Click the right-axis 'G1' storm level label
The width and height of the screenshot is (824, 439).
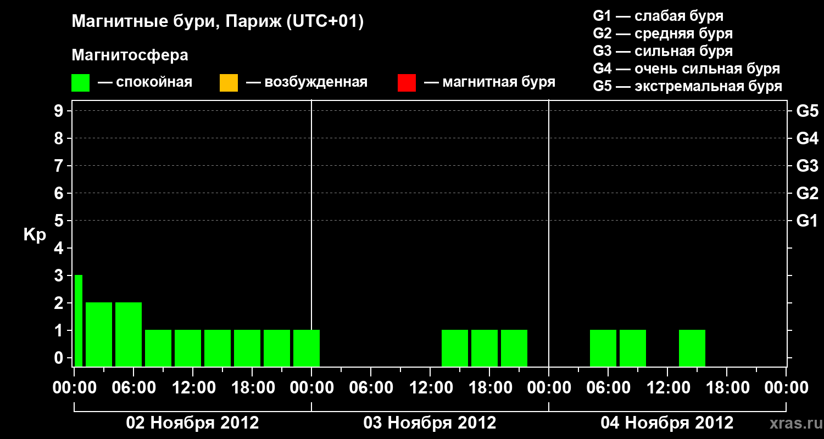807,221
